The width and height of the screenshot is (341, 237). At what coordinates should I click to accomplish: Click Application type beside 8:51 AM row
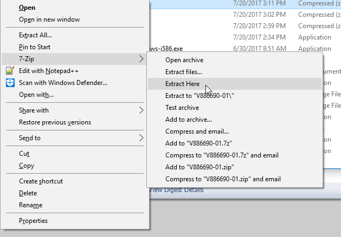(x=314, y=49)
